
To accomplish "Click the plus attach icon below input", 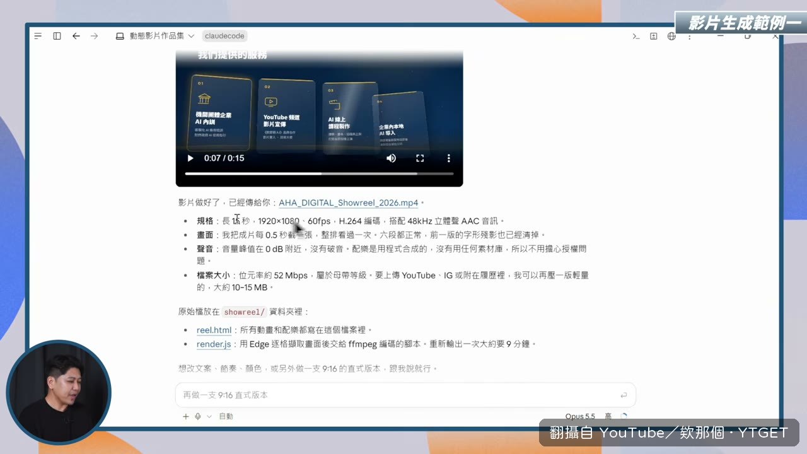I will point(185,416).
